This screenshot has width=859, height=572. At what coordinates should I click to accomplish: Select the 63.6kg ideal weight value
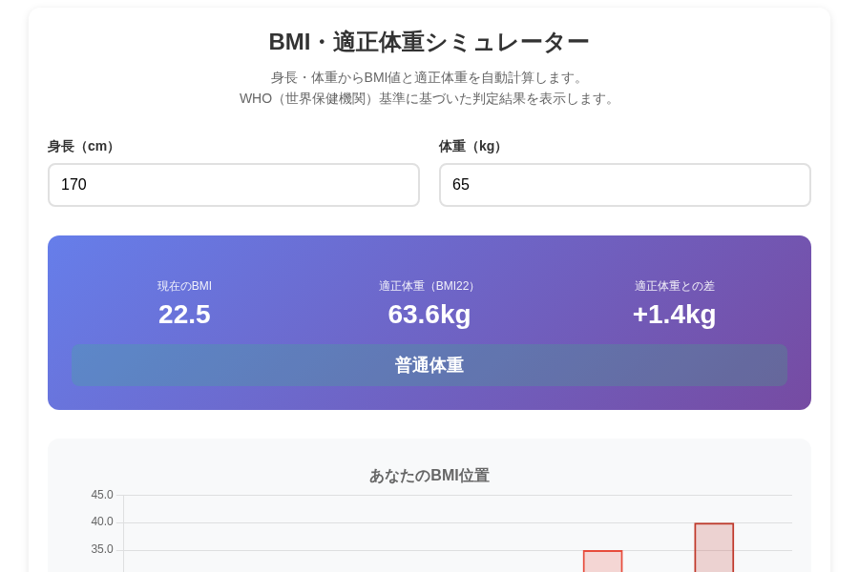pos(429,315)
